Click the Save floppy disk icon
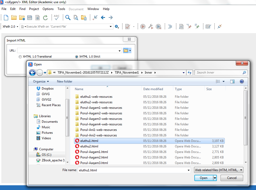Image resolution: width=256 pixels, height=190 pixels. pyautogui.click(x=30, y=18)
